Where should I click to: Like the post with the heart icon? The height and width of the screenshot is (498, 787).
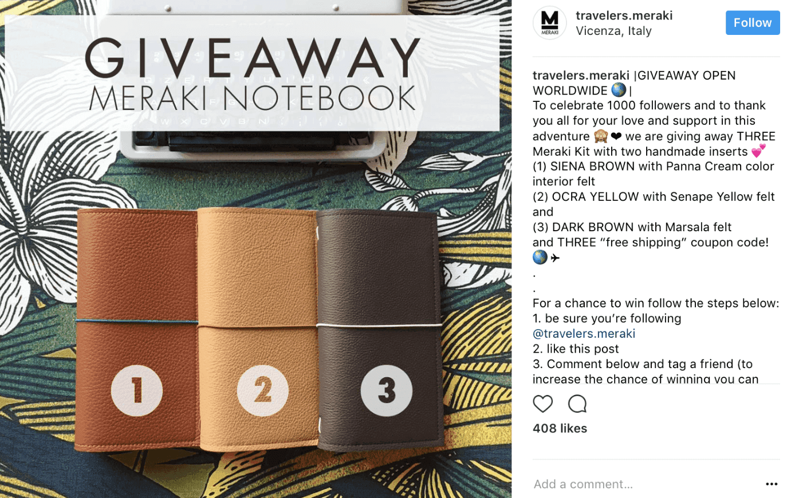[x=542, y=404]
